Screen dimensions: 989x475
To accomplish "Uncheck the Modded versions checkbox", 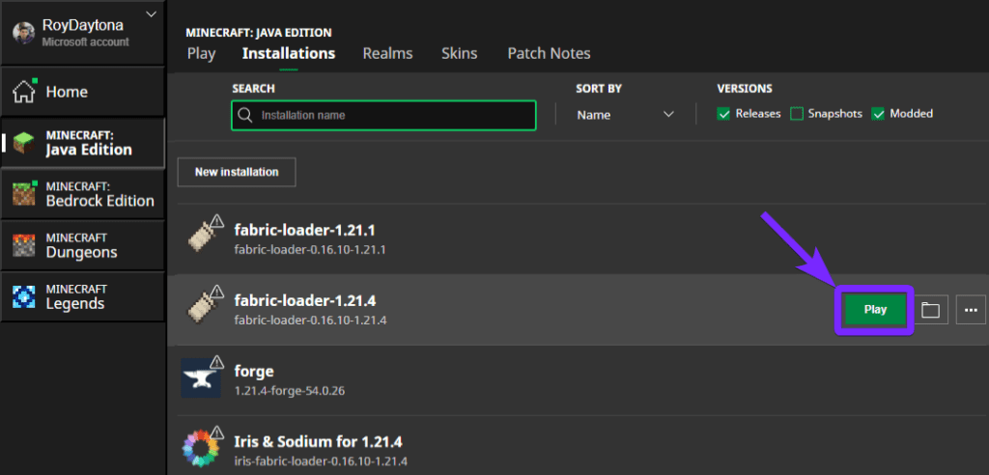I will (878, 114).
